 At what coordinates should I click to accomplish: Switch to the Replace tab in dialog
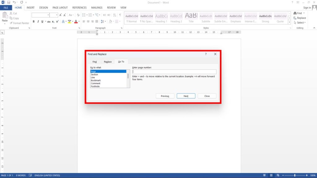pos(108,62)
